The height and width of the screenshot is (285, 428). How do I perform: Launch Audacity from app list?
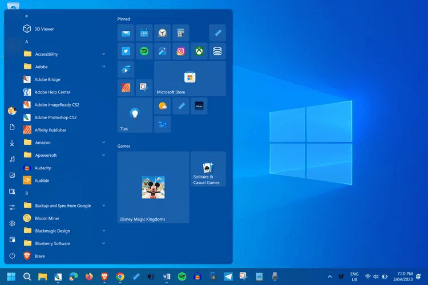pyautogui.click(x=64, y=168)
